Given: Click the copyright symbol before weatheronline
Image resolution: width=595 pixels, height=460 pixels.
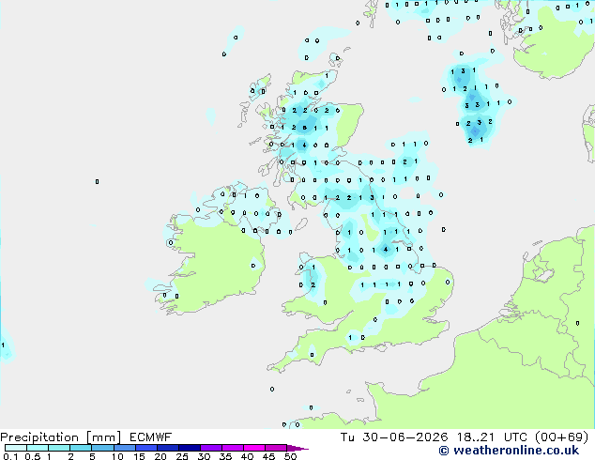Looking at the screenshot, I should pos(444,451).
